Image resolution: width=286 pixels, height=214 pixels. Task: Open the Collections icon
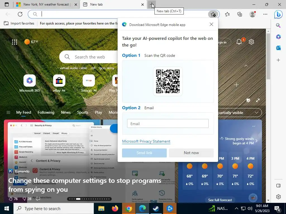tap(240, 14)
